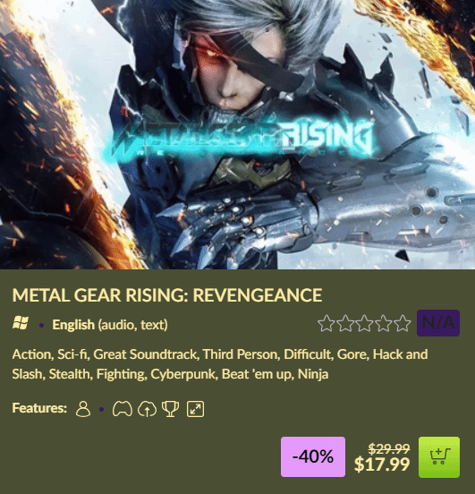
Task: Click the struck-through $29.99 original price
Action: (389, 448)
